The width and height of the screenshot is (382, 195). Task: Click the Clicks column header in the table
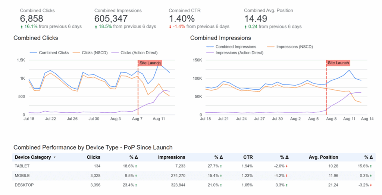[93, 157]
